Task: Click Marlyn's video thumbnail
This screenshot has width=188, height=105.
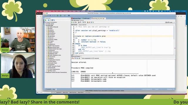Action: (x=18, y=65)
